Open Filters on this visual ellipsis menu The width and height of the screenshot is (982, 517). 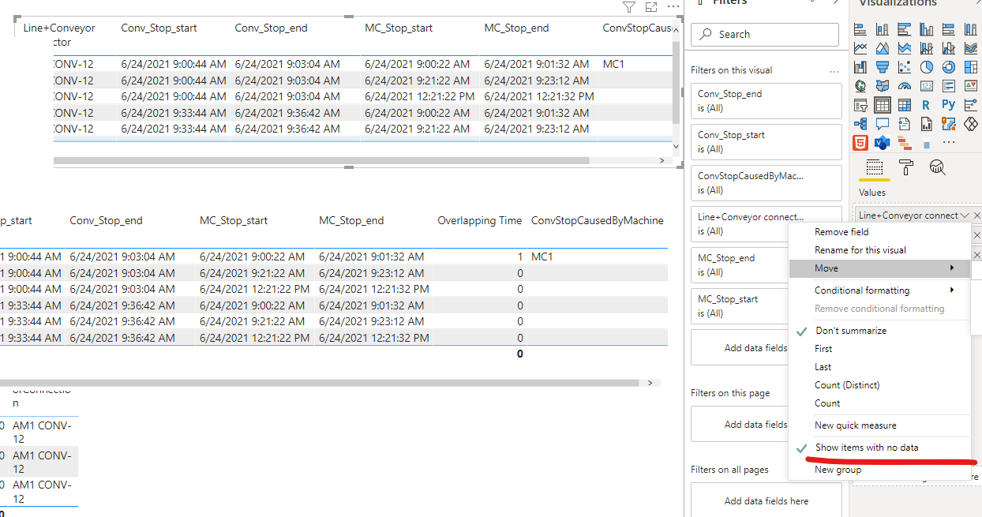coord(834,70)
